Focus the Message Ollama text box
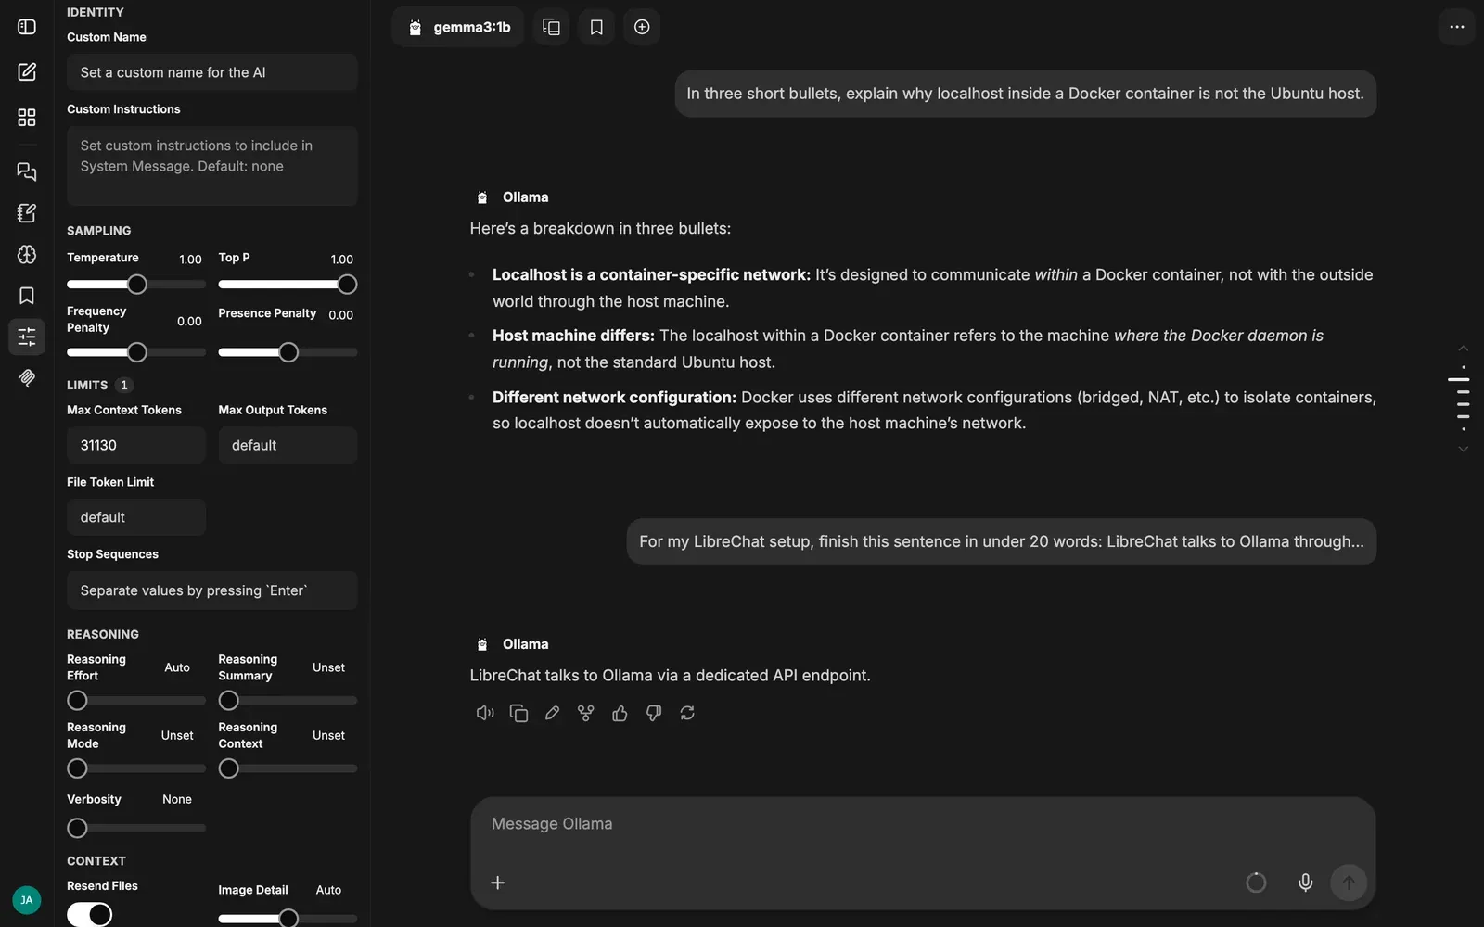 coord(923,824)
